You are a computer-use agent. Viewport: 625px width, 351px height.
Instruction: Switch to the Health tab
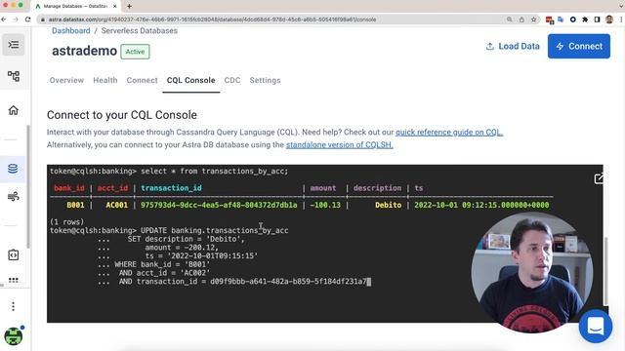pos(105,80)
